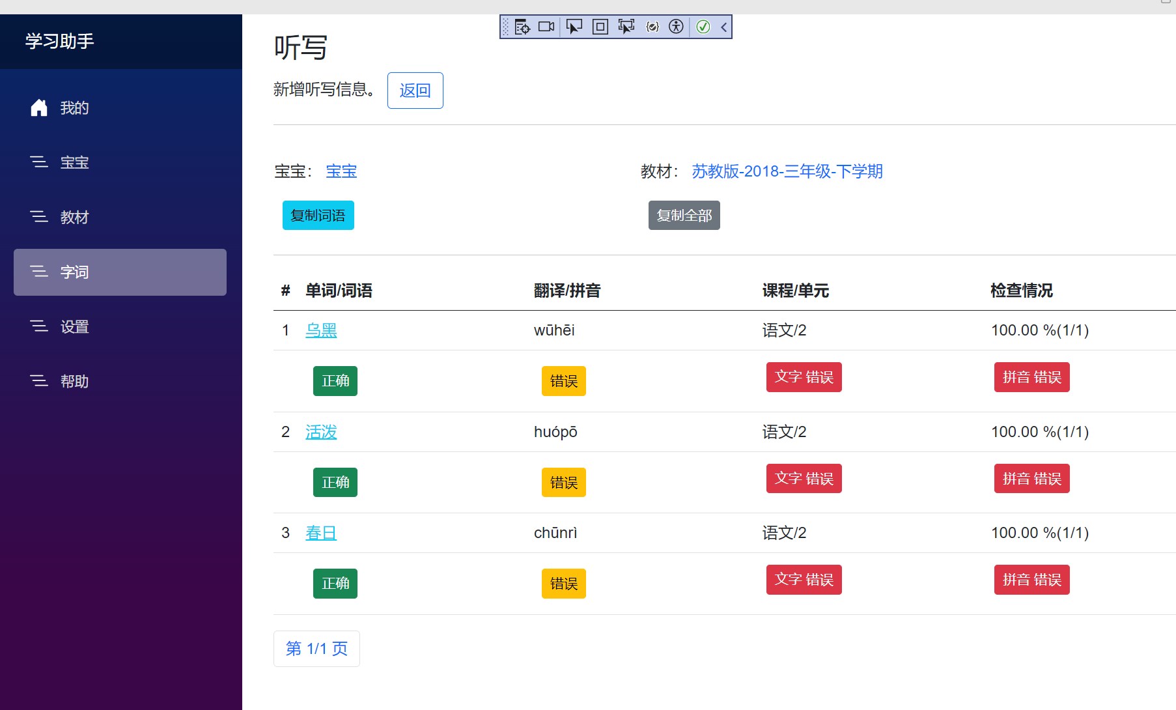Click the home icon beside 我的
The width and height of the screenshot is (1176, 710).
pyautogui.click(x=39, y=107)
